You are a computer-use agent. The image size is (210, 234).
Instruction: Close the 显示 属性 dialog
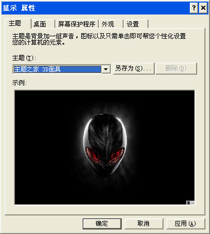(203, 8)
